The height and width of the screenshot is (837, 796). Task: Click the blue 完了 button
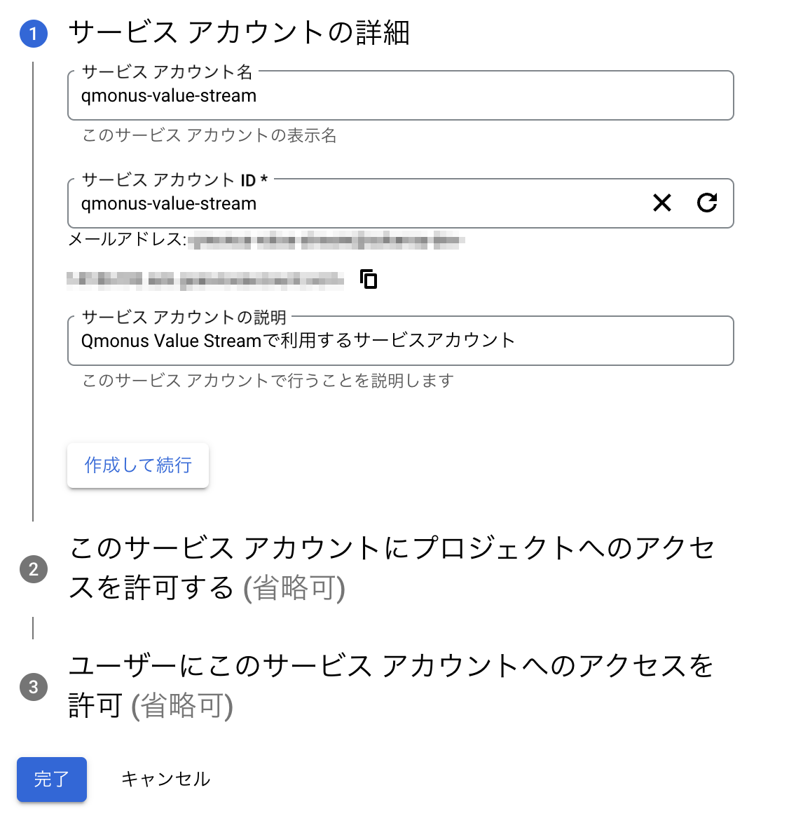[52, 779]
